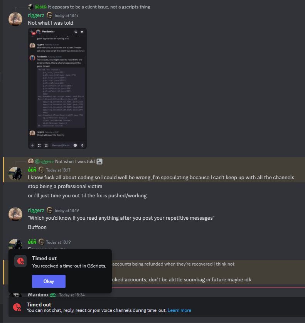Jump to replied message '@BEN It appears to be a client issue'

pyautogui.click(x=99, y=7)
